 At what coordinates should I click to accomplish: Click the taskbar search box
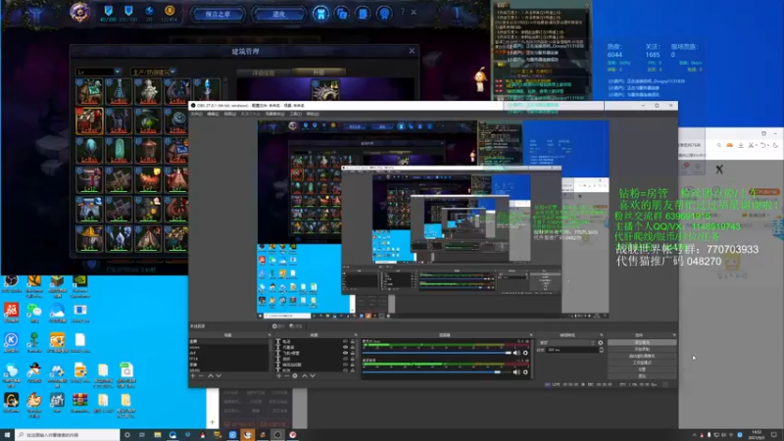[68, 435]
